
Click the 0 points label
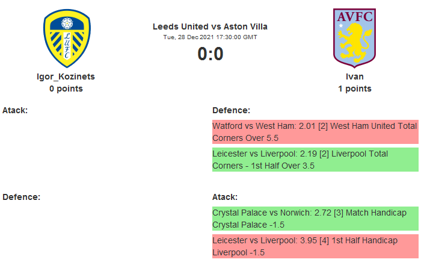(x=66, y=89)
